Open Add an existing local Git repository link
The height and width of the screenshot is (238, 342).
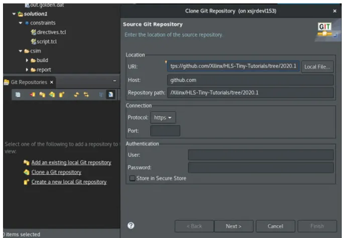pyautogui.click(x=71, y=162)
